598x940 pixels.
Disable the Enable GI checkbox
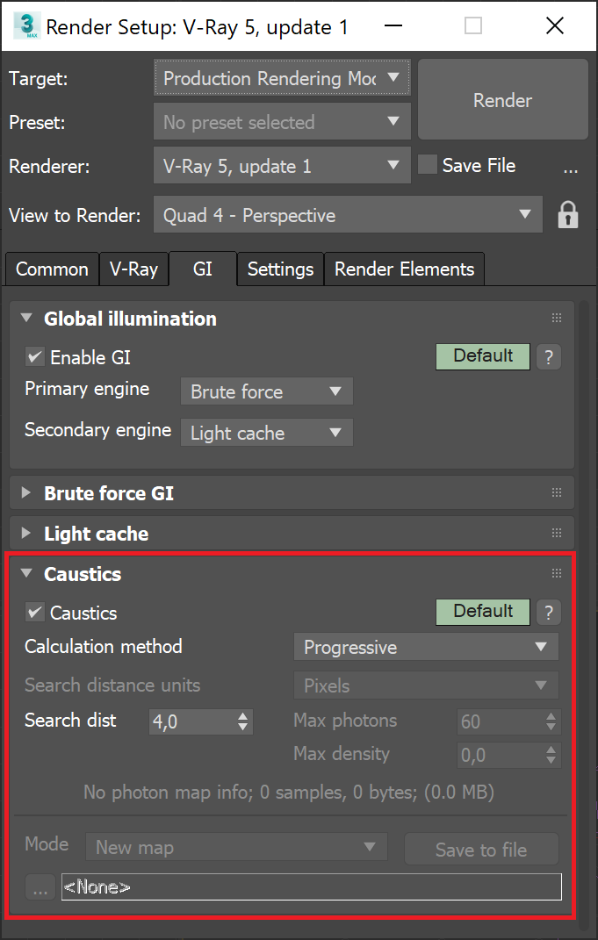point(35,357)
